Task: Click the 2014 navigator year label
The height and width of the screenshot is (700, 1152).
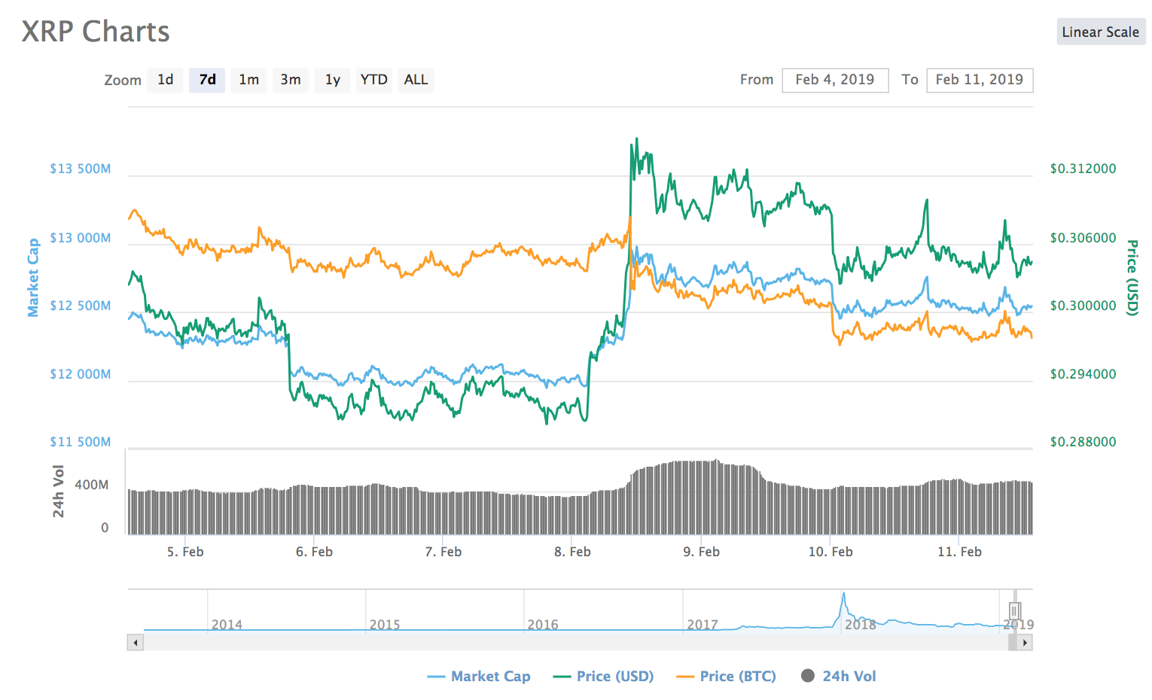Action: [227, 625]
